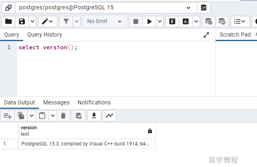The image size is (257, 167).
Task: Click the edit pencil button
Action: coord(48,22)
